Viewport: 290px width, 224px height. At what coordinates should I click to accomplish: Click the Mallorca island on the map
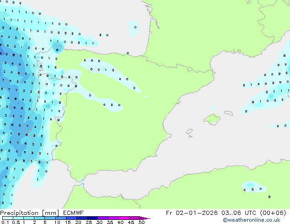pos(212,119)
